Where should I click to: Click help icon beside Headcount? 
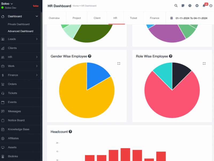tap(70, 132)
